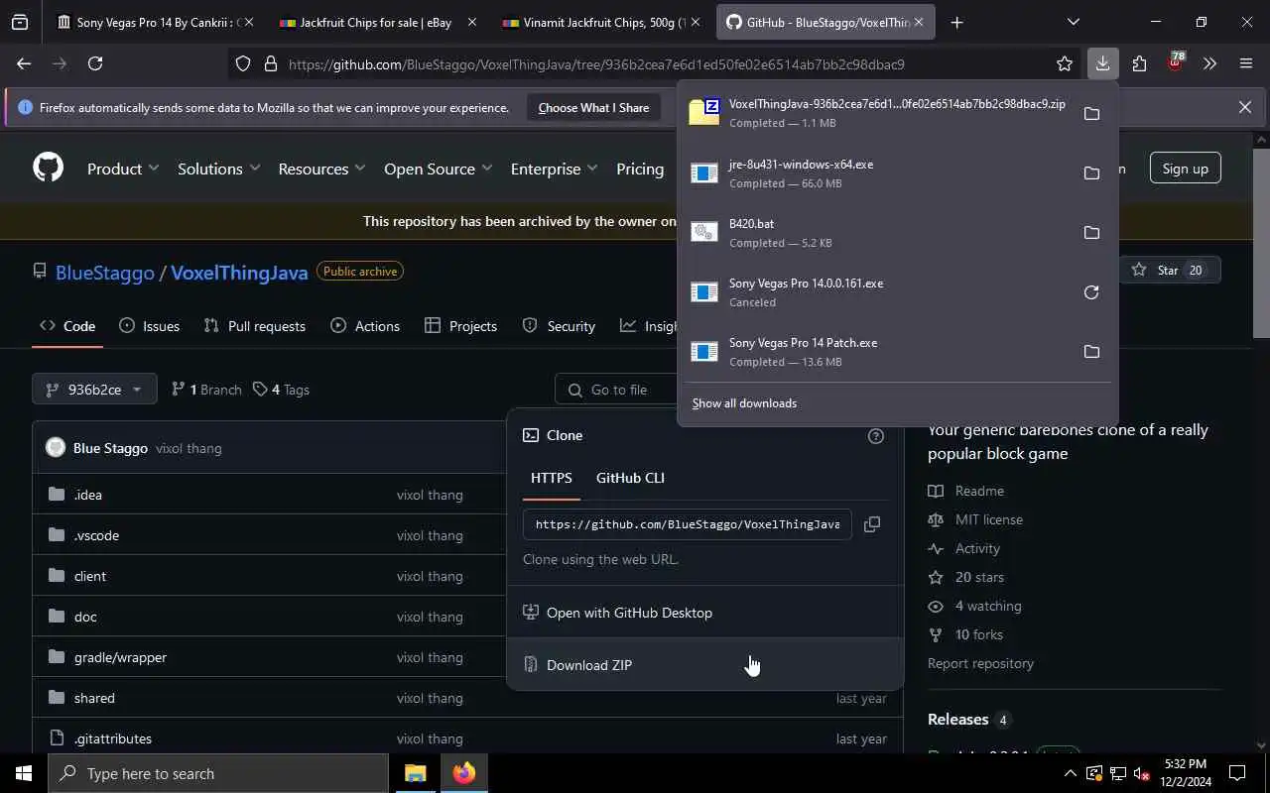Open the Windows Start menu
Screen dimensions: 1270x793
pos(24,773)
